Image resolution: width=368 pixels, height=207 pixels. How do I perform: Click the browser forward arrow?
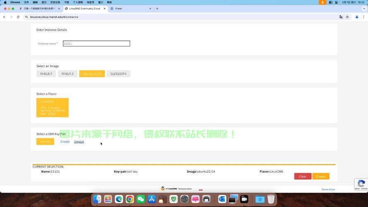[11, 17]
